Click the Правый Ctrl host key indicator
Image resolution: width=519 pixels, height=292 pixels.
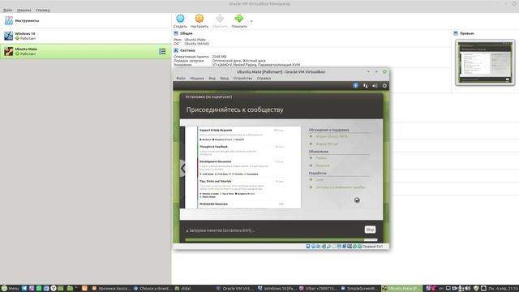click(x=372, y=247)
